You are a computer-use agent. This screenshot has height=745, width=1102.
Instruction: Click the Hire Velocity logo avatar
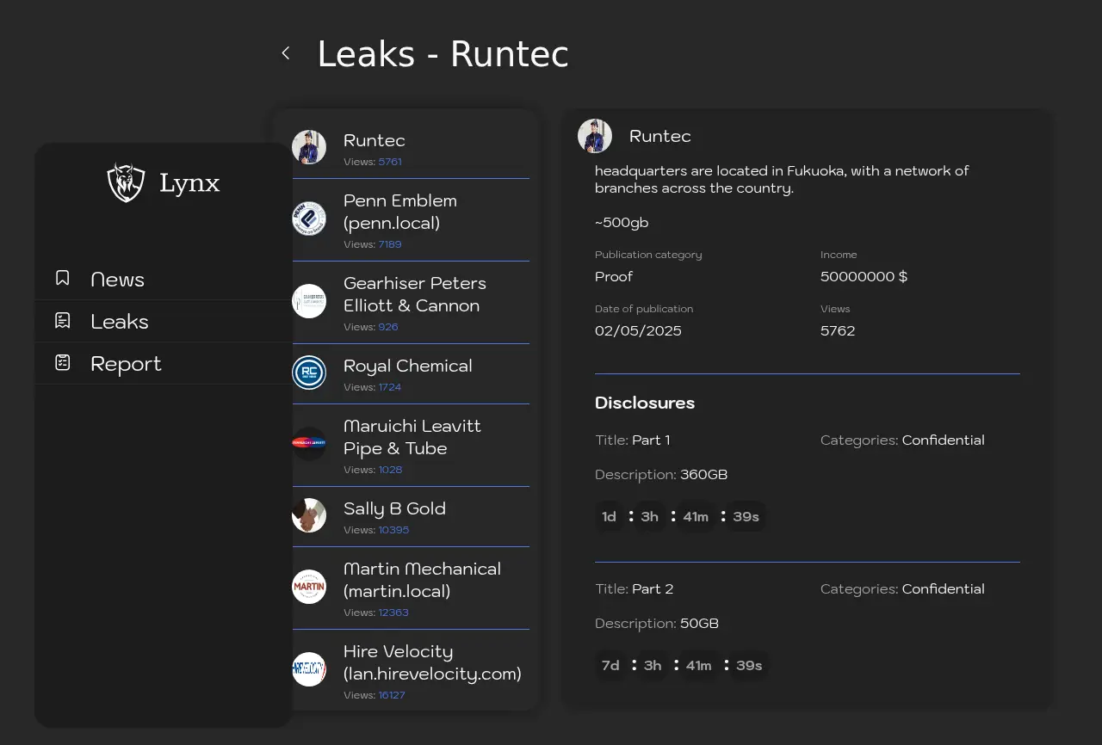click(x=309, y=669)
